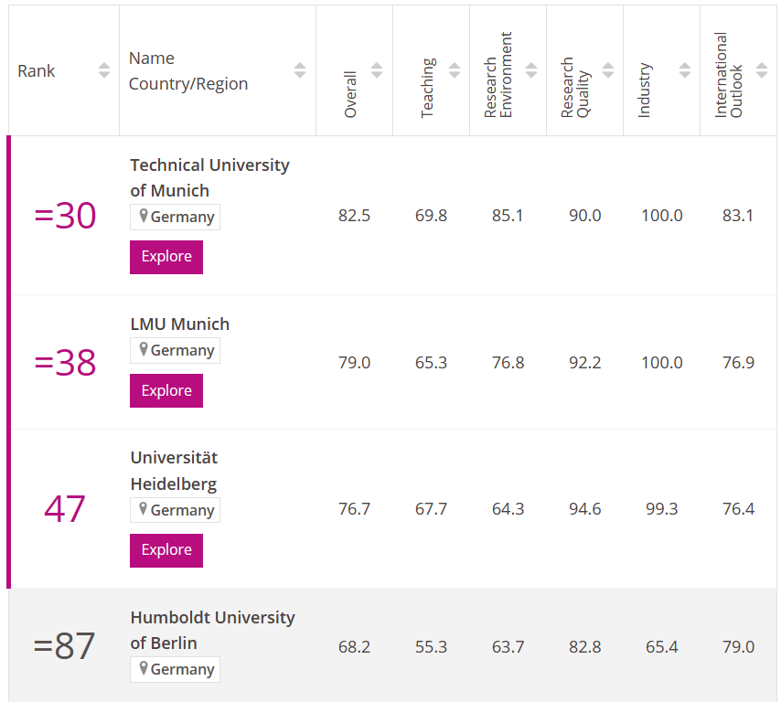Viewport: 781px width, 702px height.
Task: Sort by Teaching score arrows
Action: coord(455,71)
